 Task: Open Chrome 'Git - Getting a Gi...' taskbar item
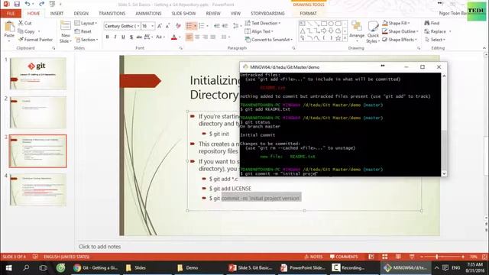pyautogui.click(x=96, y=268)
